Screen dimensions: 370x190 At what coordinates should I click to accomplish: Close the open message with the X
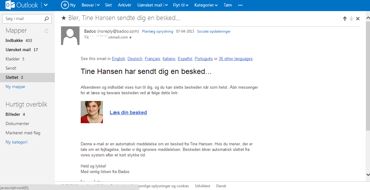358,18
